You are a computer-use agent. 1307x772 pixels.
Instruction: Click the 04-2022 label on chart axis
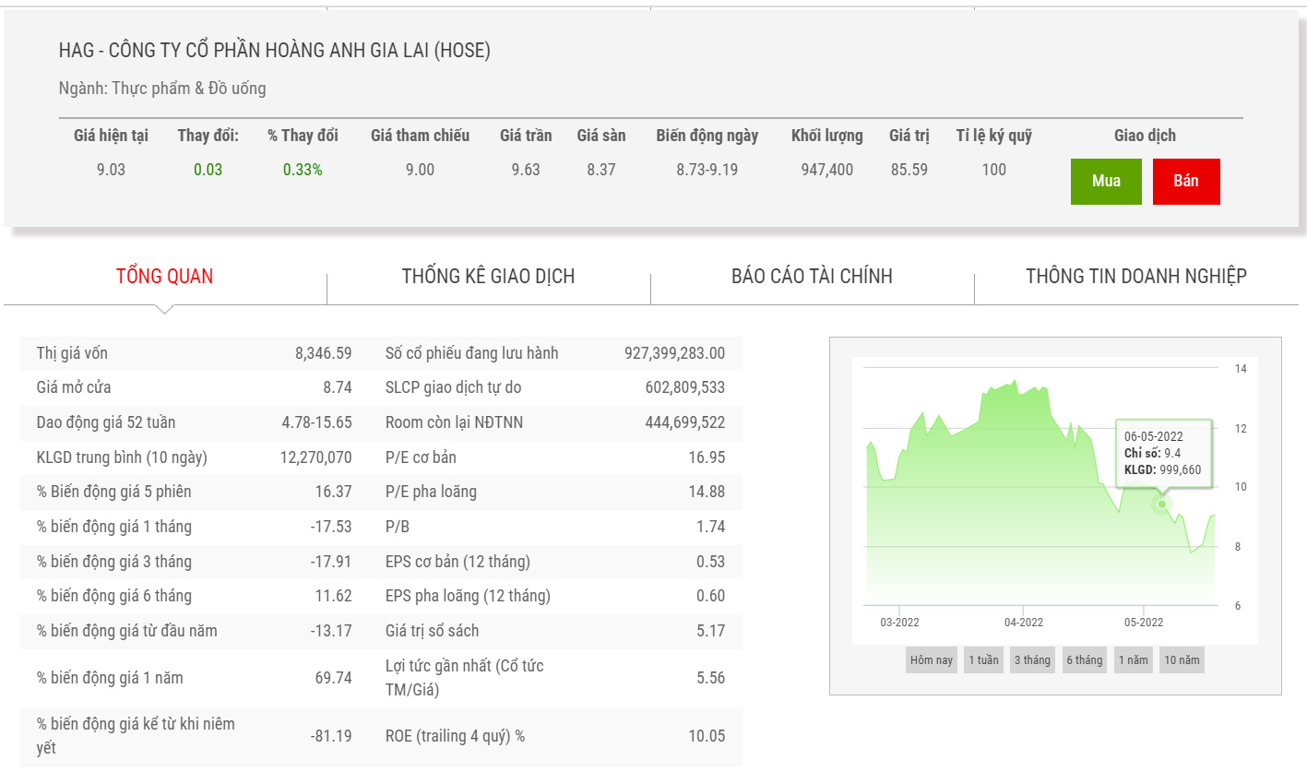pyautogui.click(x=1023, y=622)
